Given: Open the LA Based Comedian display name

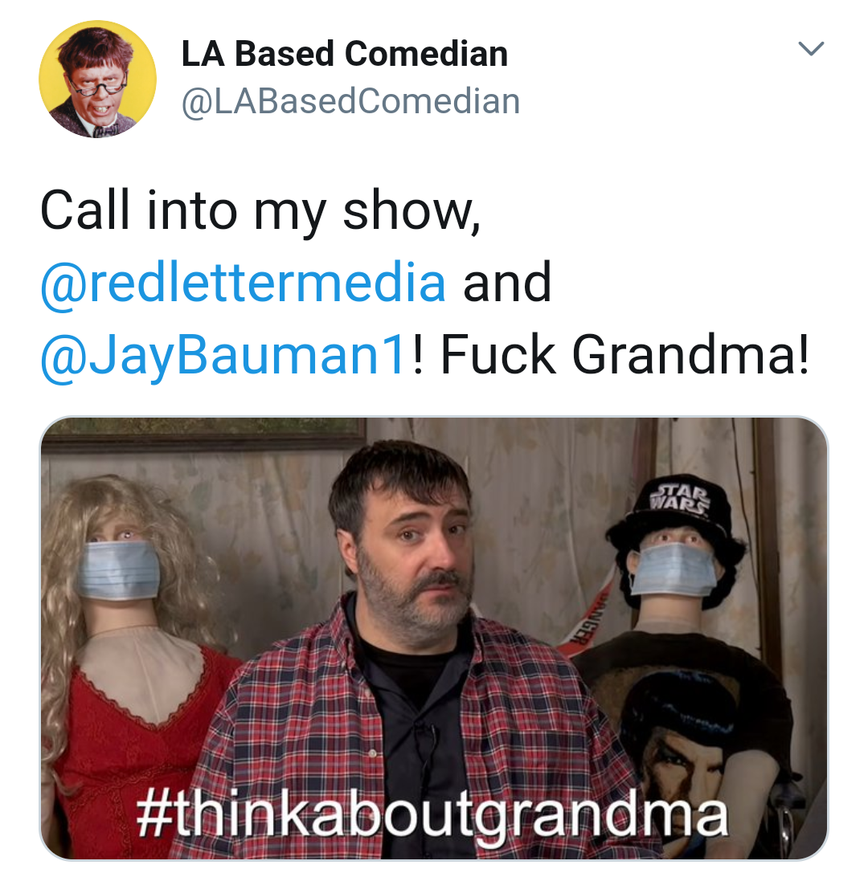Looking at the screenshot, I should coord(344,54).
